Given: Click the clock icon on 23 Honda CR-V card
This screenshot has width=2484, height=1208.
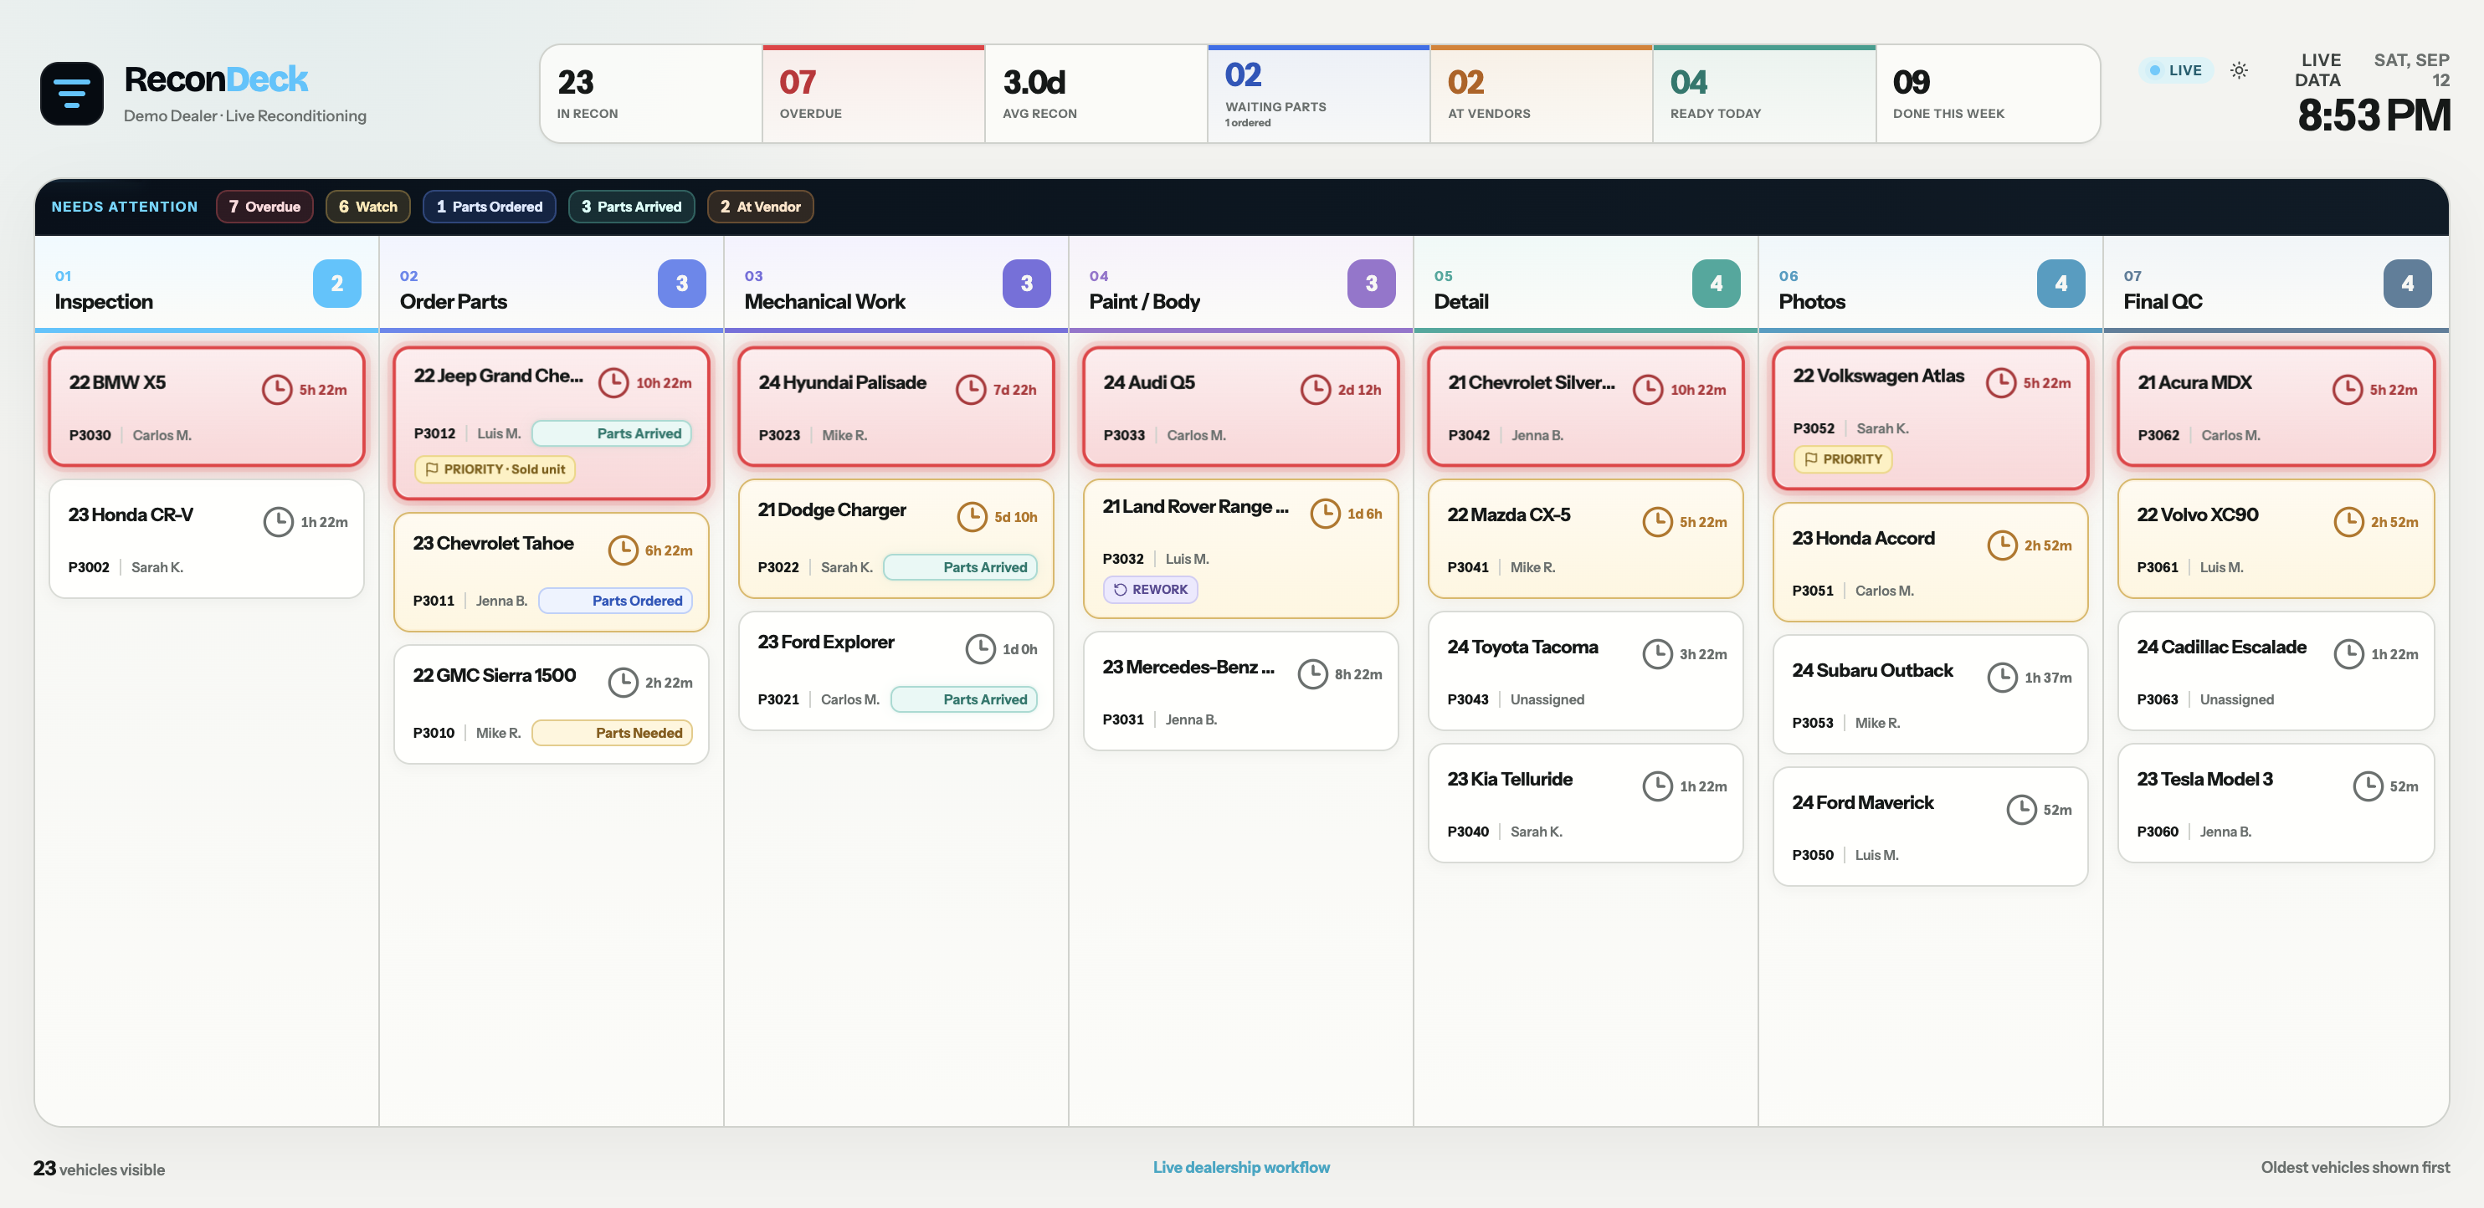Looking at the screenshot, I should [x=279, y=521].
